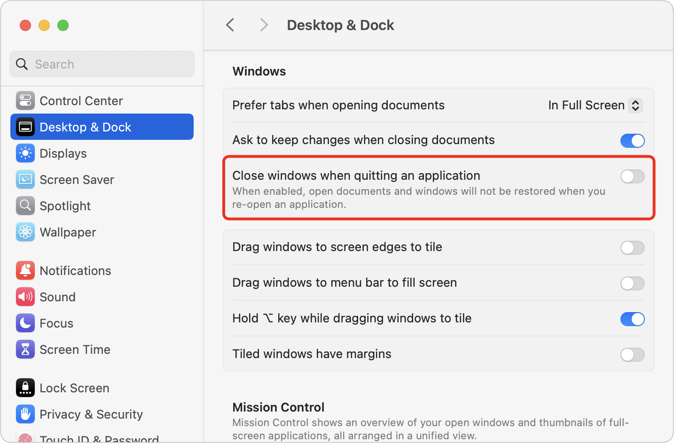Select the Sound speaker icon

point(25,297)
